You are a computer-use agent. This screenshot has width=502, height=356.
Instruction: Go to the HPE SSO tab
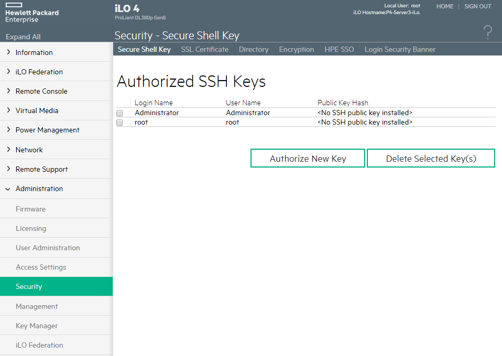coord(339,49)
